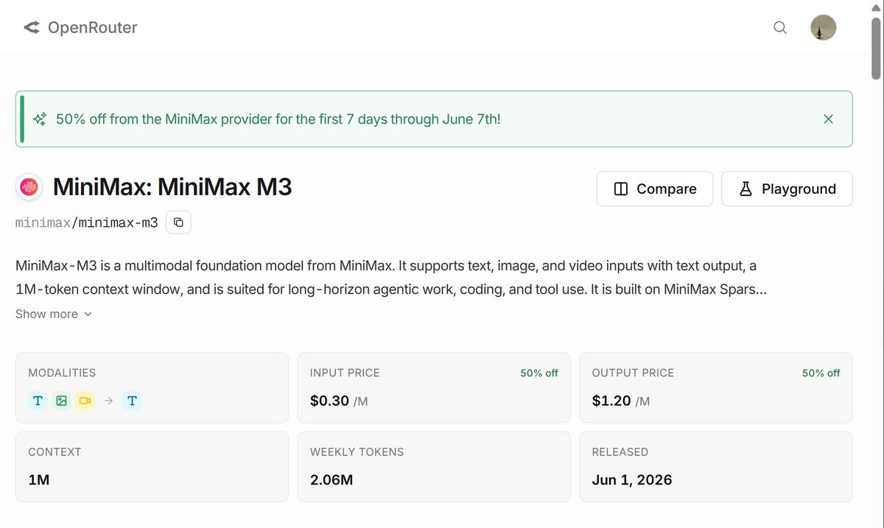The width and height of the screenshot is (884, 528).
Task: Click the 50% off badge on Input Price
Action: (539, 373)
